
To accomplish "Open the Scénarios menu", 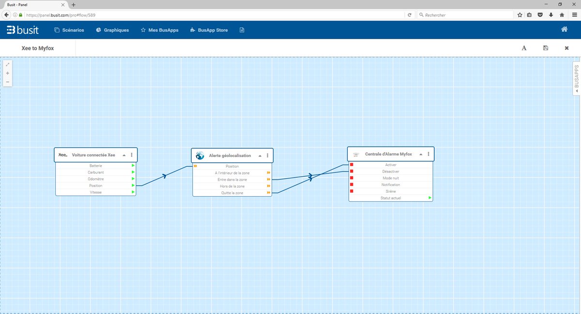I will pos(70,30).
